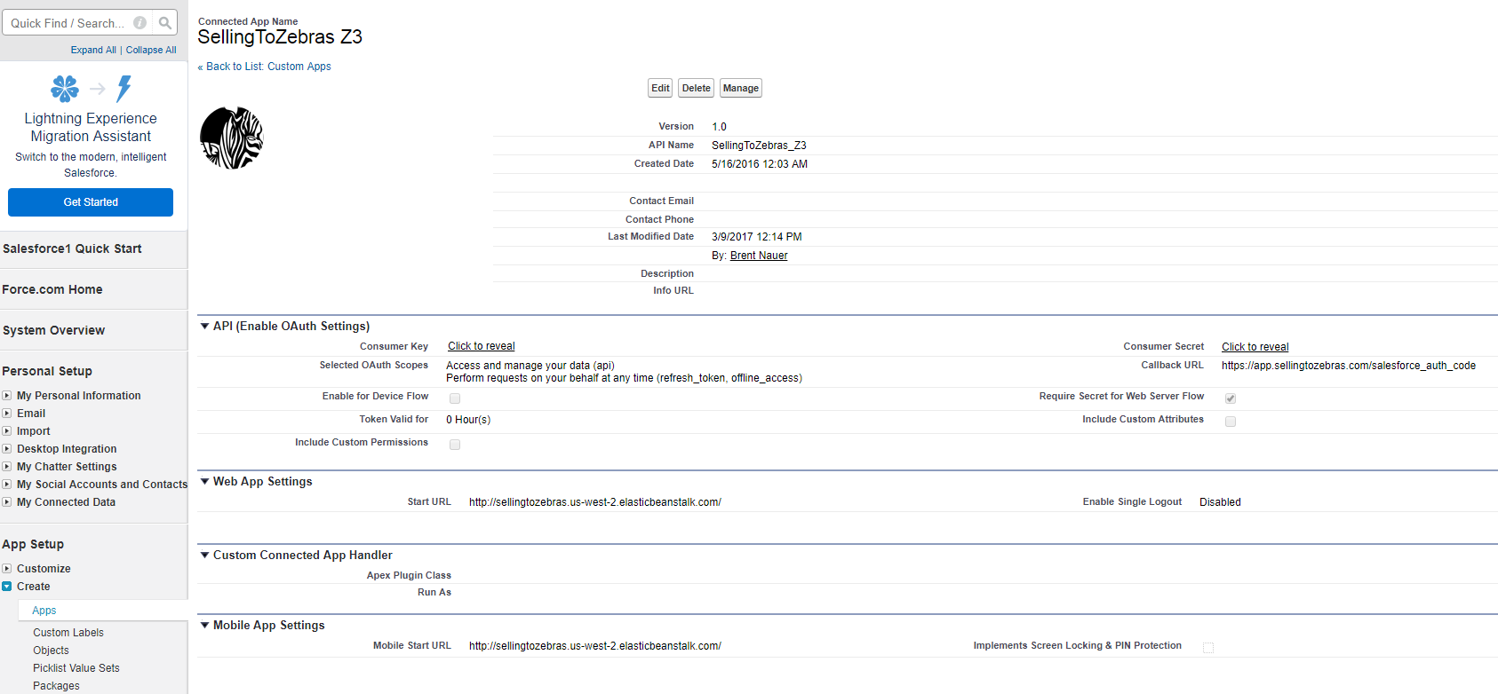Click Expand All link
This screenshot has width=1498, height=694.
coord(93,51)
